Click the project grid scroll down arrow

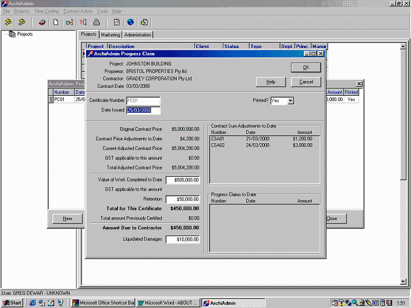point(403,282)
